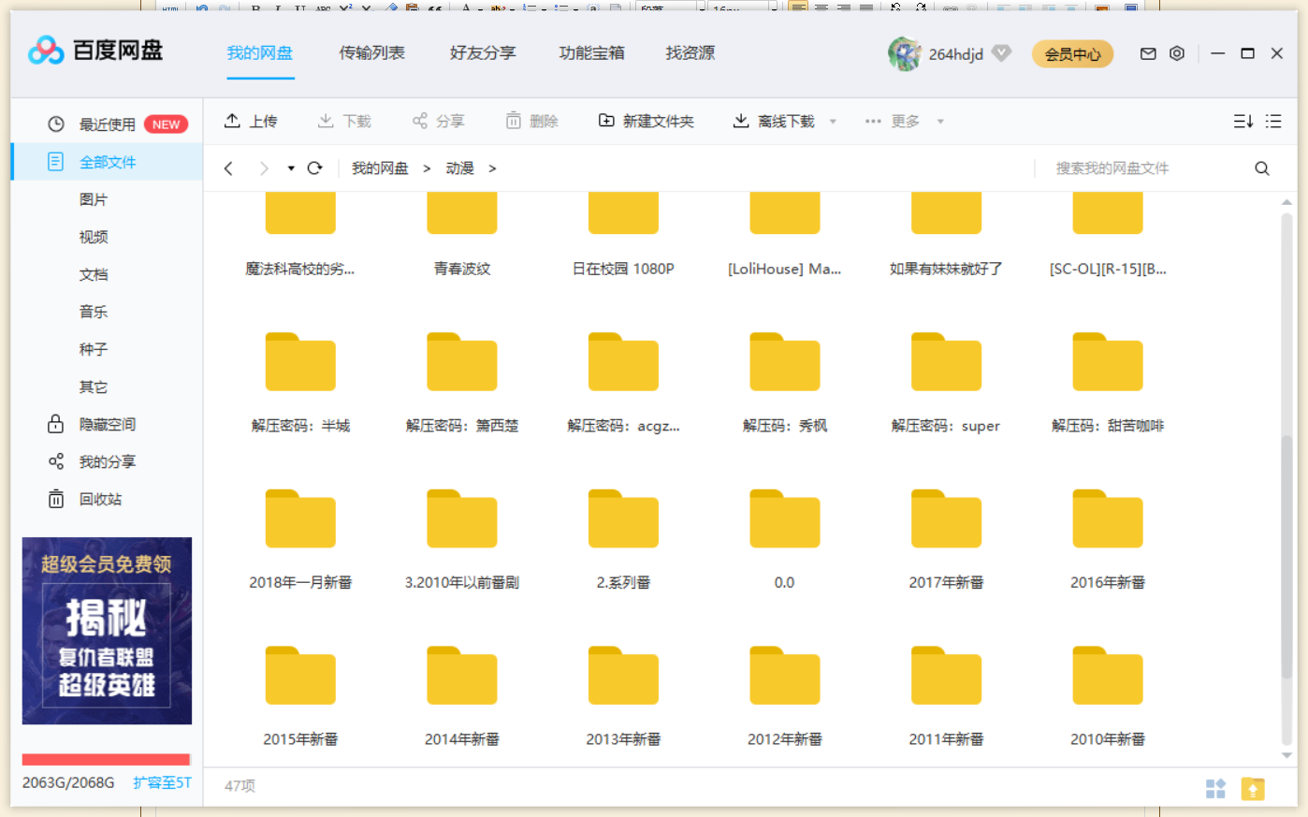Viewport: 1308px width, 817px height.
Task: Switch to list view icon
Action: tap(1273, 121)
